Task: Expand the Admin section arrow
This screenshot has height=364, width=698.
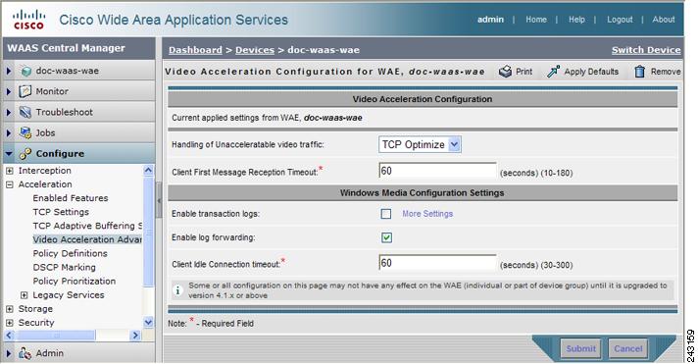Action: [9, 353]
